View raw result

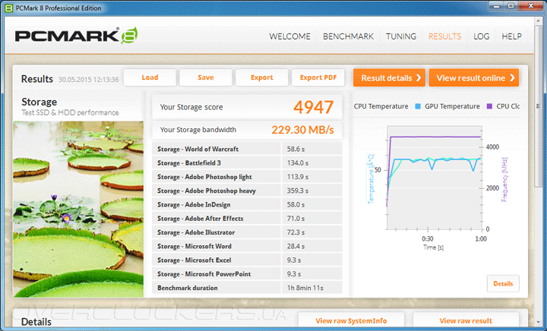tap(466, 320)
